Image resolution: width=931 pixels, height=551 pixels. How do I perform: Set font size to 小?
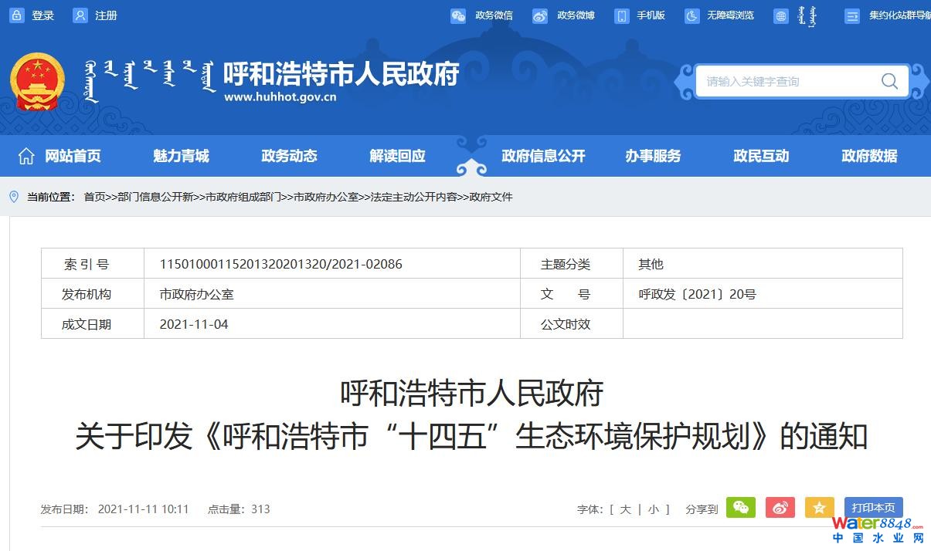(654, 509)
